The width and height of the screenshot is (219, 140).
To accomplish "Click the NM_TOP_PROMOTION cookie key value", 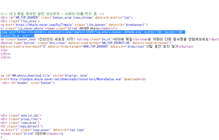I will point(116,43).
